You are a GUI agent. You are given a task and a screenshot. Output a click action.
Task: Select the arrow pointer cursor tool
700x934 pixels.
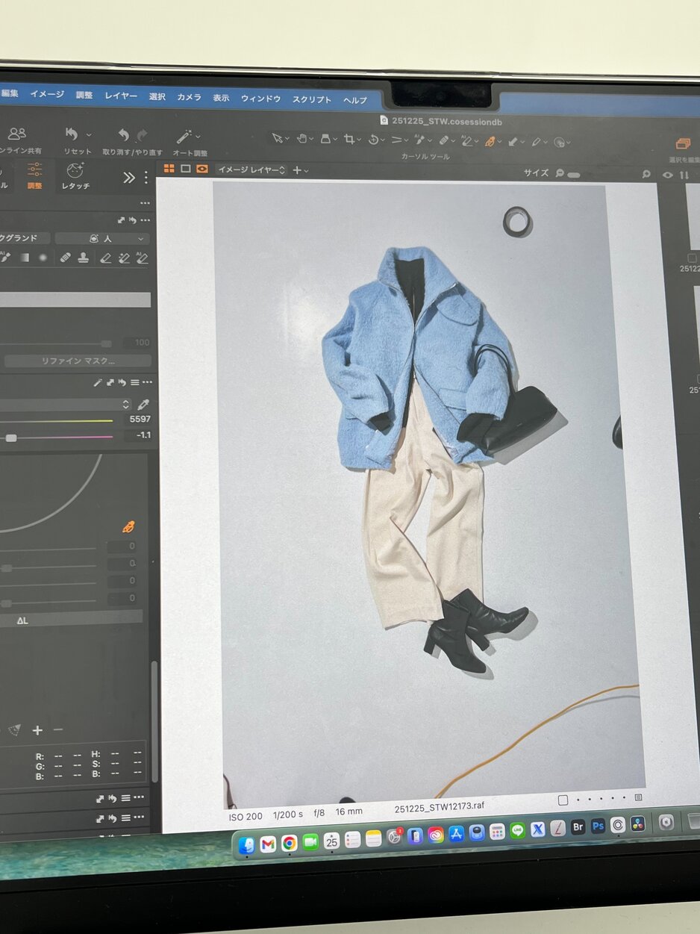[277, 138]
